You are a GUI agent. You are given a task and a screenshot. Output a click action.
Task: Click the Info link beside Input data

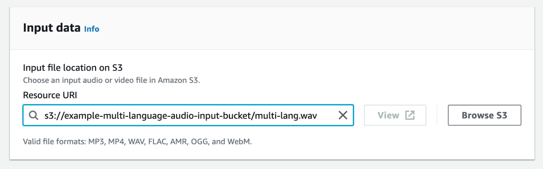click(92, 29)
